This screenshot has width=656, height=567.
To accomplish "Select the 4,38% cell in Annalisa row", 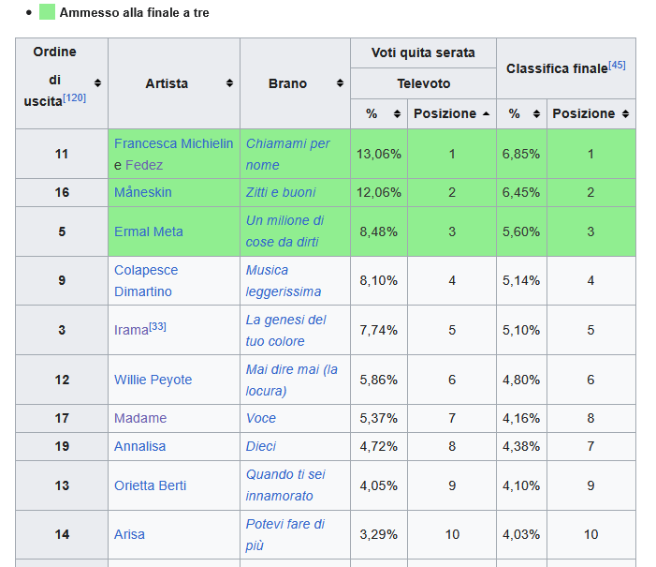I will click(521, 446).
